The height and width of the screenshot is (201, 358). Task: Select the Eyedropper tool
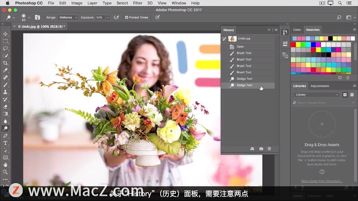click(x=5, y=70)
